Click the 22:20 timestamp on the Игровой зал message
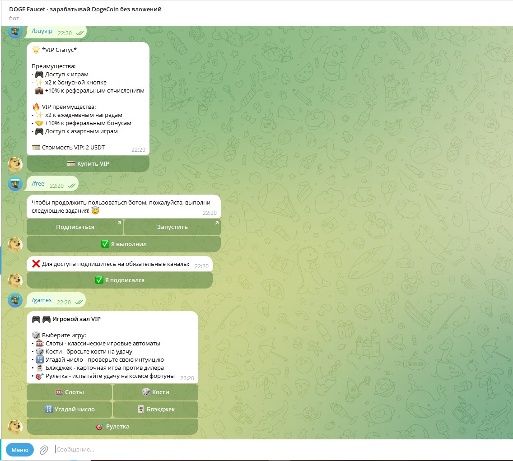 pyautogui.click(x=187, y=378)
